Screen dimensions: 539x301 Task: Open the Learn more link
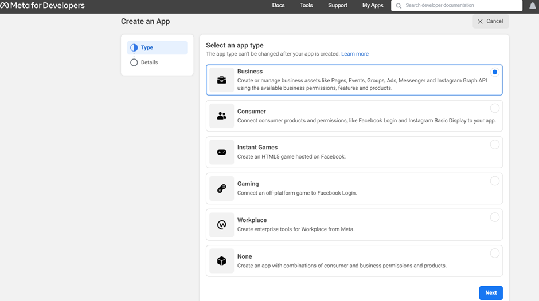[x=355, y=54]
